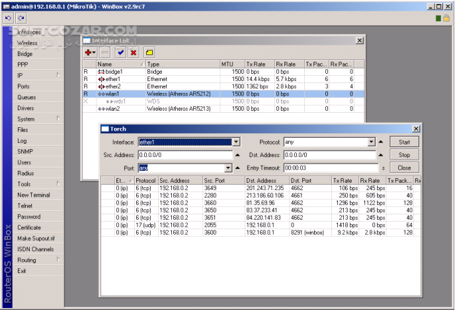
Task: Click the Src. Address input field
Action: [x=185, y=155]
